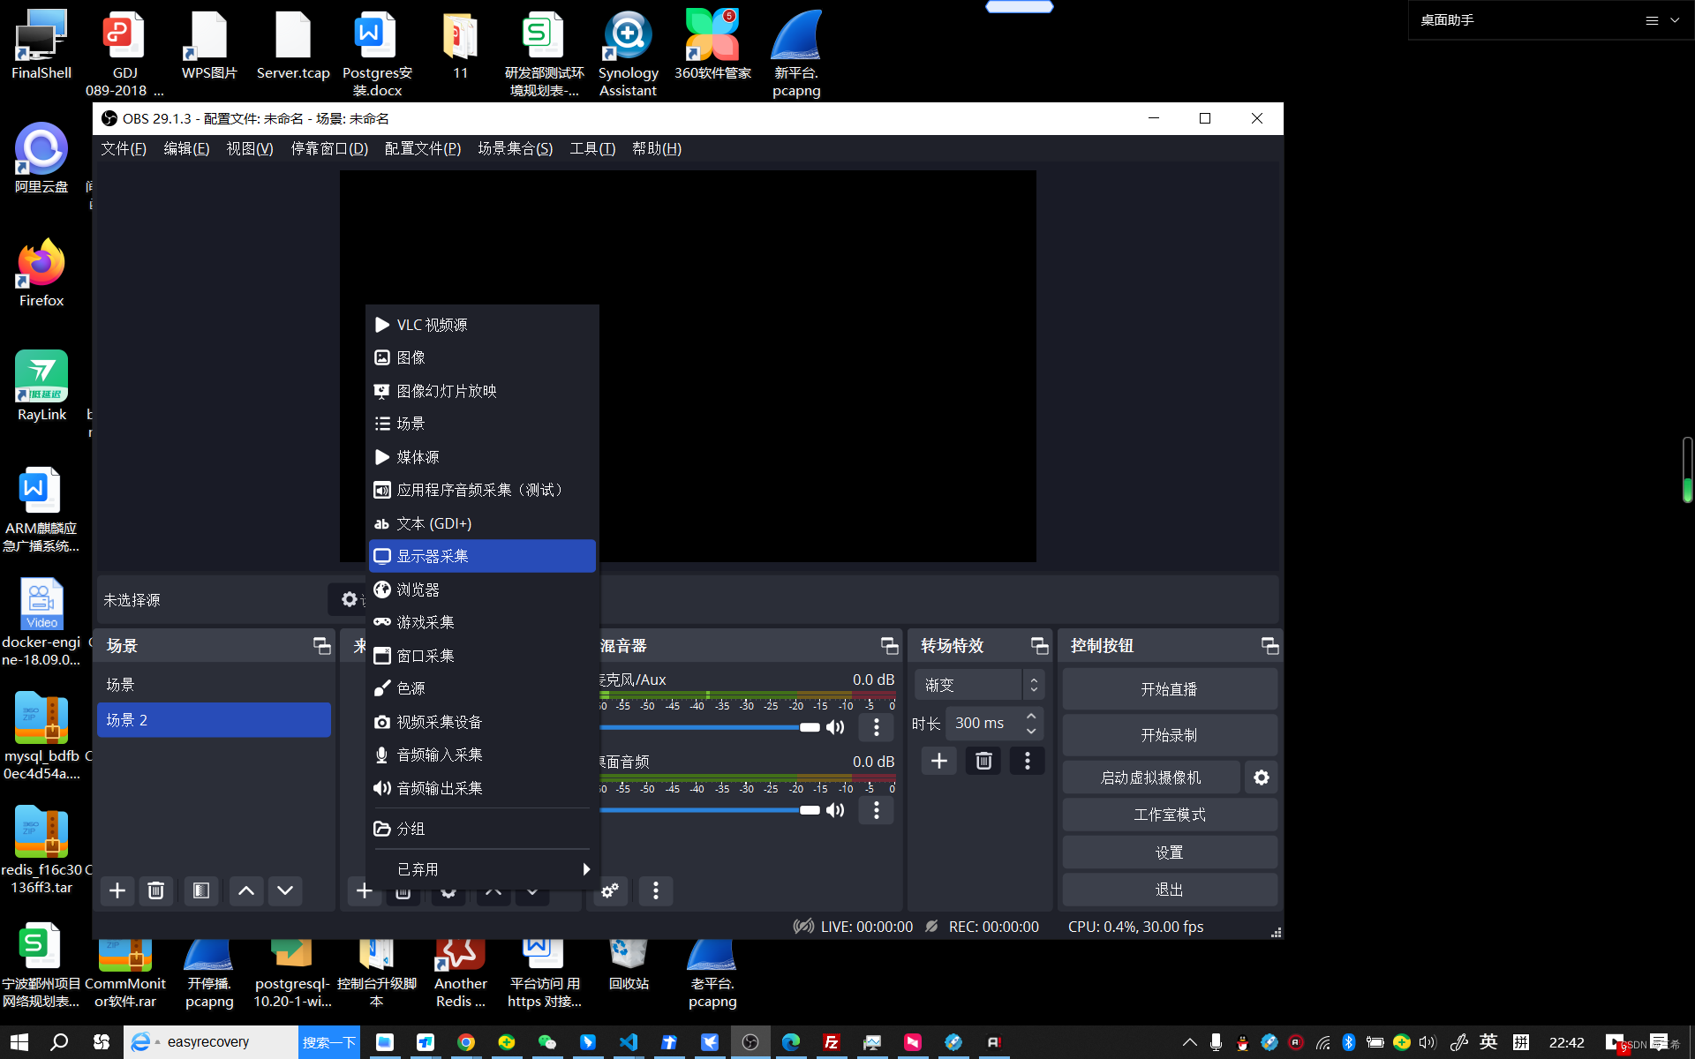Open 麦克风/Aux three-dot options menu
Image resolution: width=1695 pixels, height=1059 pixels.
click(876, 727)
